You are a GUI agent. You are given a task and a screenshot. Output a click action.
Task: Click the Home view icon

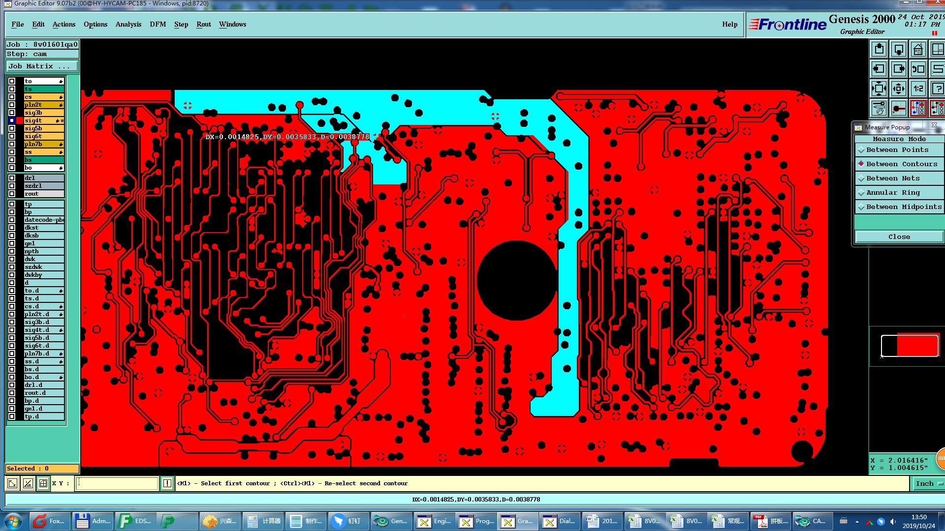coord(918,50)
